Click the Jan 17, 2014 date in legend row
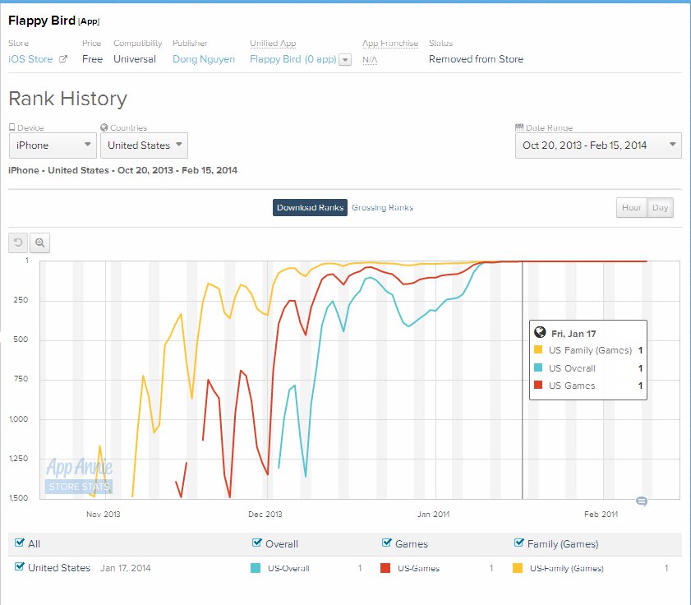 pos(125,568)
